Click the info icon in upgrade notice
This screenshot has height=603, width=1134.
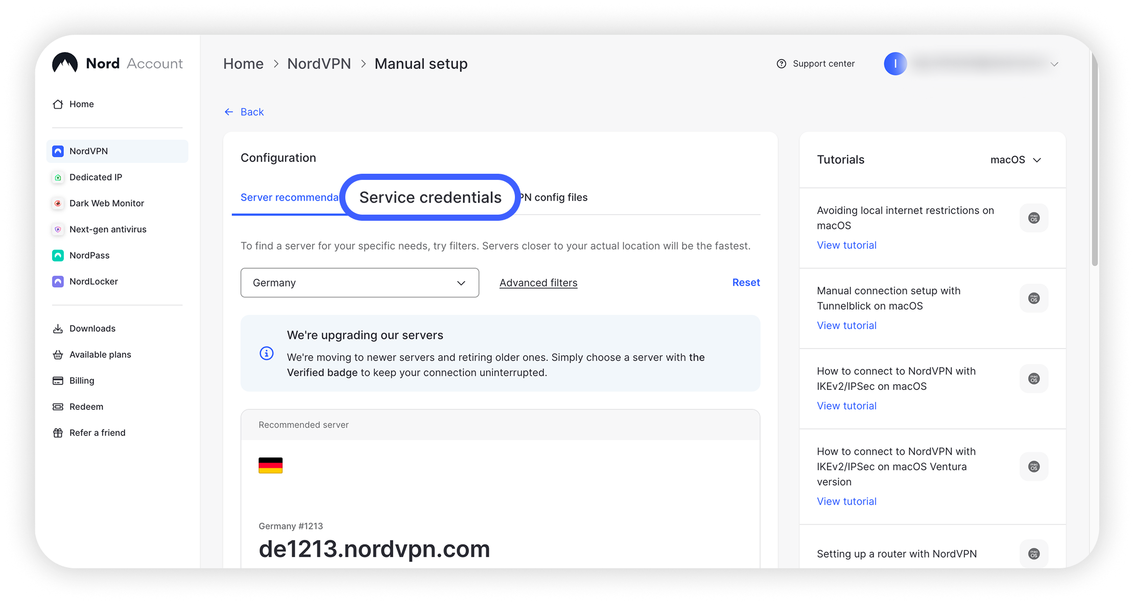[267, 353]
